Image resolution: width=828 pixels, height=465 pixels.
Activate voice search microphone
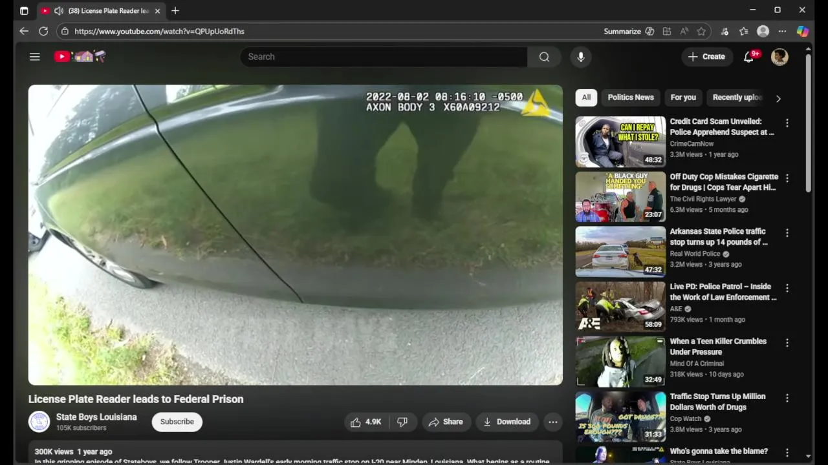click(581, 57)
